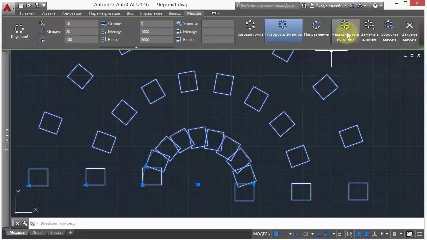
Task: Switch to the Вывод tab
Action: click(x=175, y=13)
